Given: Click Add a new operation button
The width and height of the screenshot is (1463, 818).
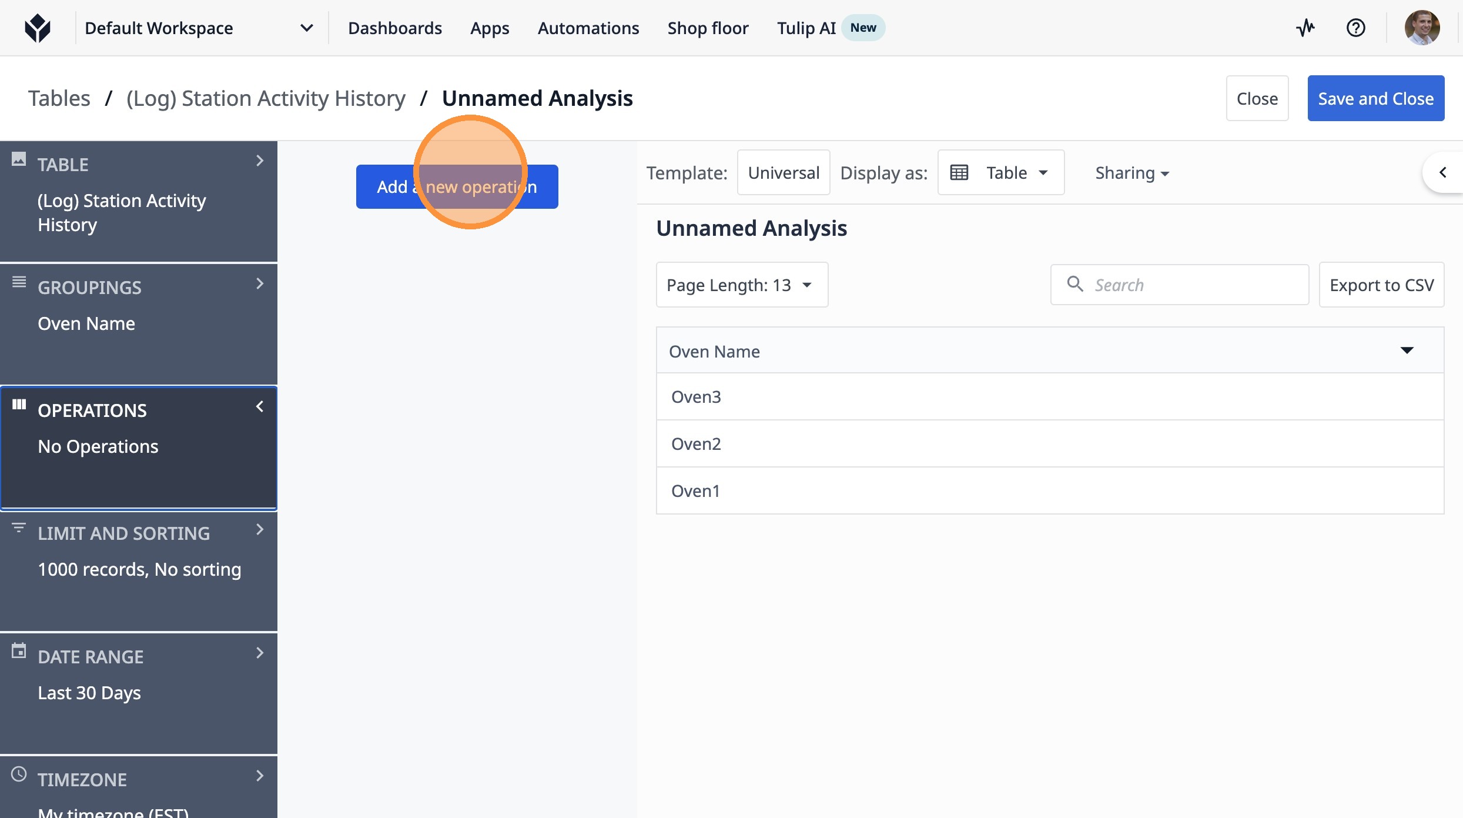Looking at the screenshot, I should (457, 187).
